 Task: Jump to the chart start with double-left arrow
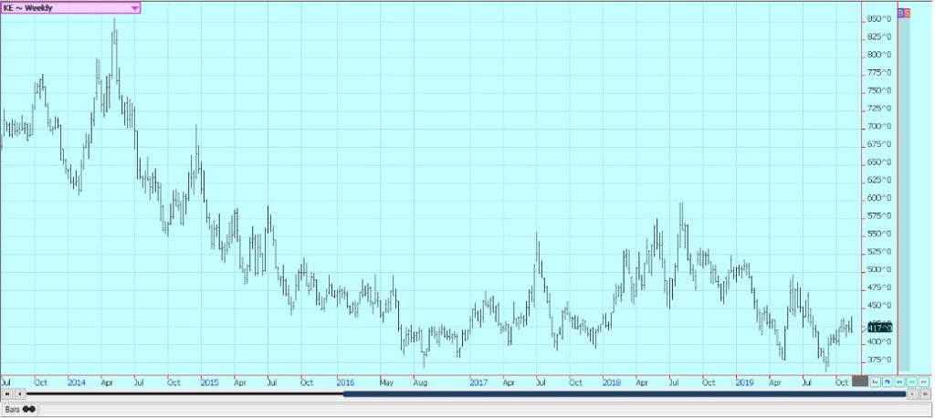tap(7, 394)
